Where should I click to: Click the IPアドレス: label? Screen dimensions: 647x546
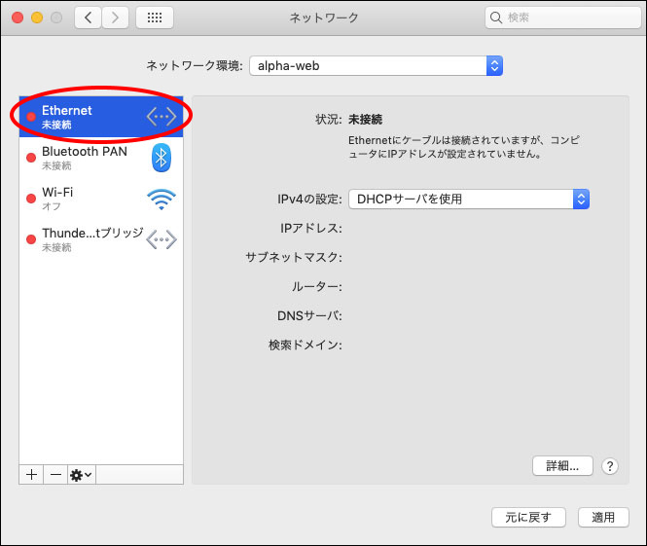311,228
